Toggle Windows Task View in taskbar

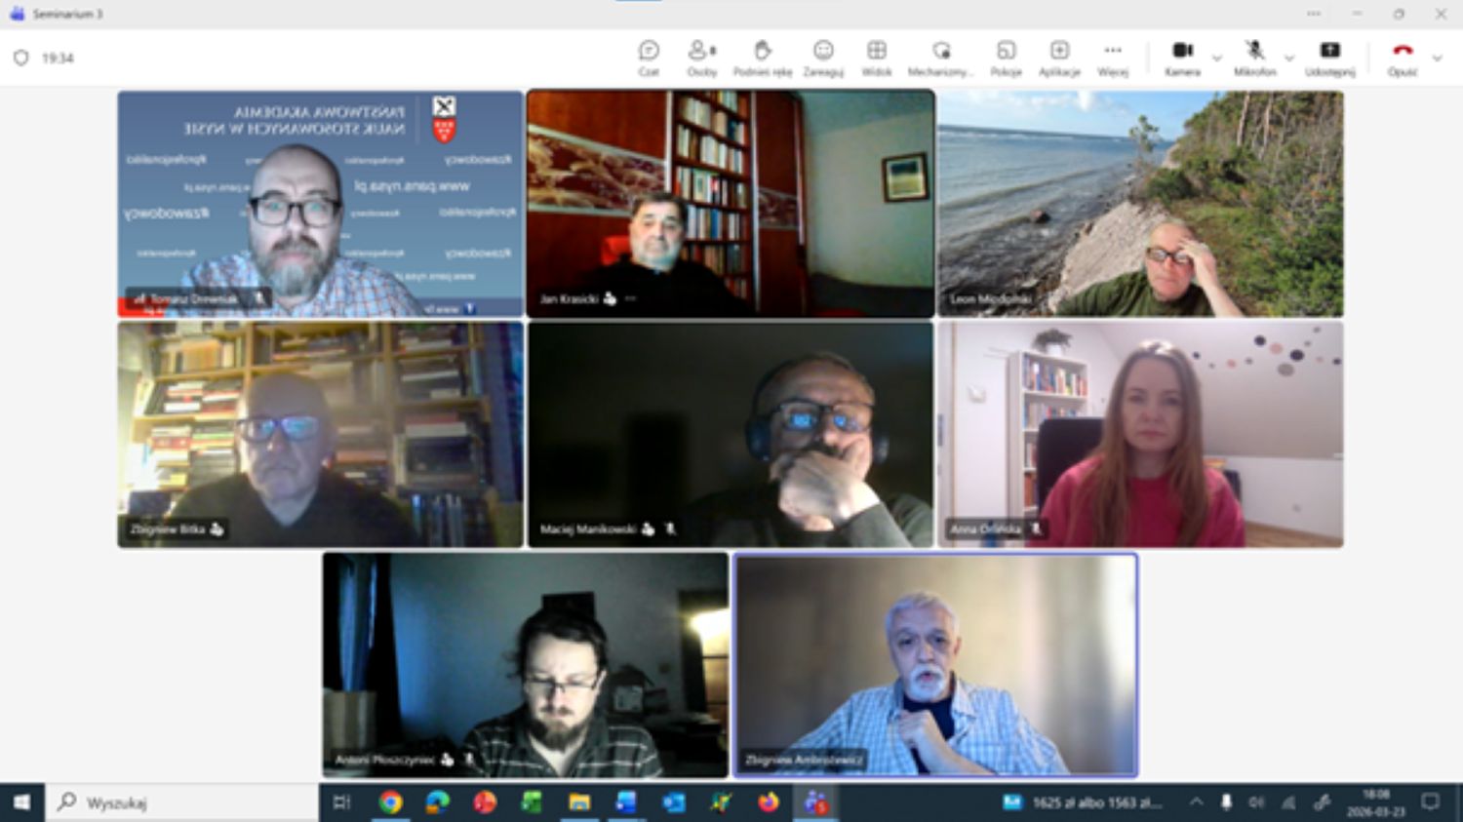pyautogui.click(x=341, y=802)
